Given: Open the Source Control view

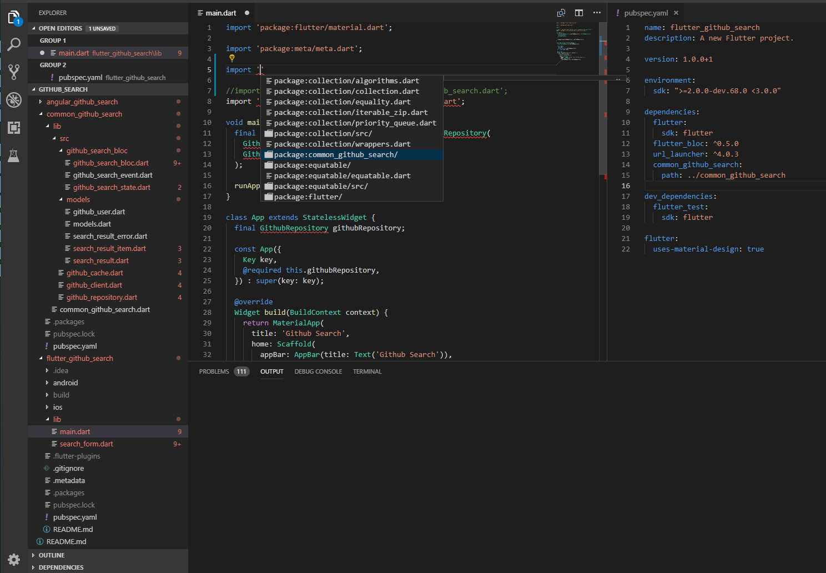Looking at the screenshot, I should [14, 72].
